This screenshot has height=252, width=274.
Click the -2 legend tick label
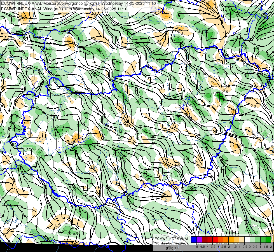[229, 247]
